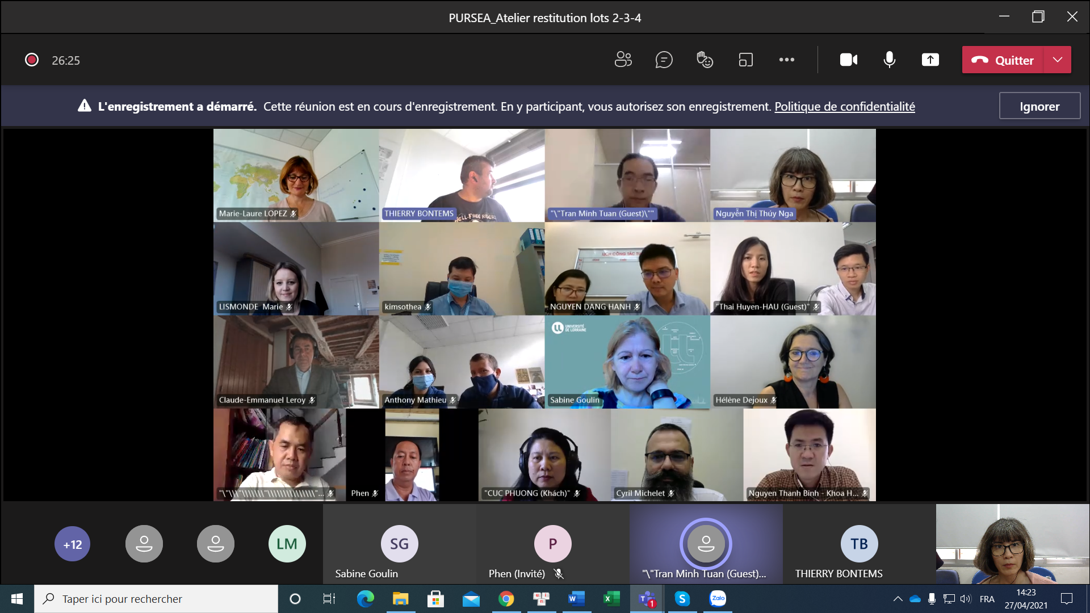The image size is (1090, 613).
Task: Mute or unmute the microphone
Action: 889,60
